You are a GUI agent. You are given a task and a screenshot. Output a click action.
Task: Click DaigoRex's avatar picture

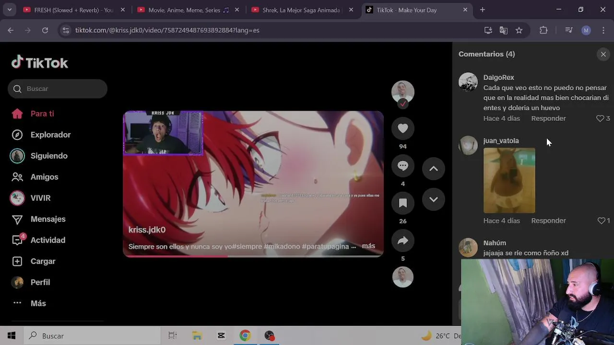[x=468, y=82]
